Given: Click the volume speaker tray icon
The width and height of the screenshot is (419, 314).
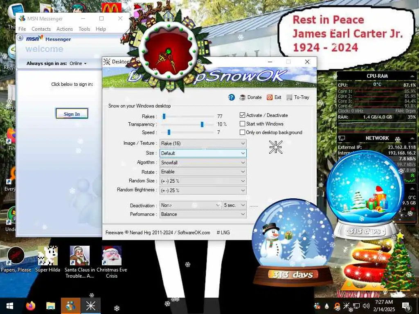Looking at the screenshot, I should point(366,306).
